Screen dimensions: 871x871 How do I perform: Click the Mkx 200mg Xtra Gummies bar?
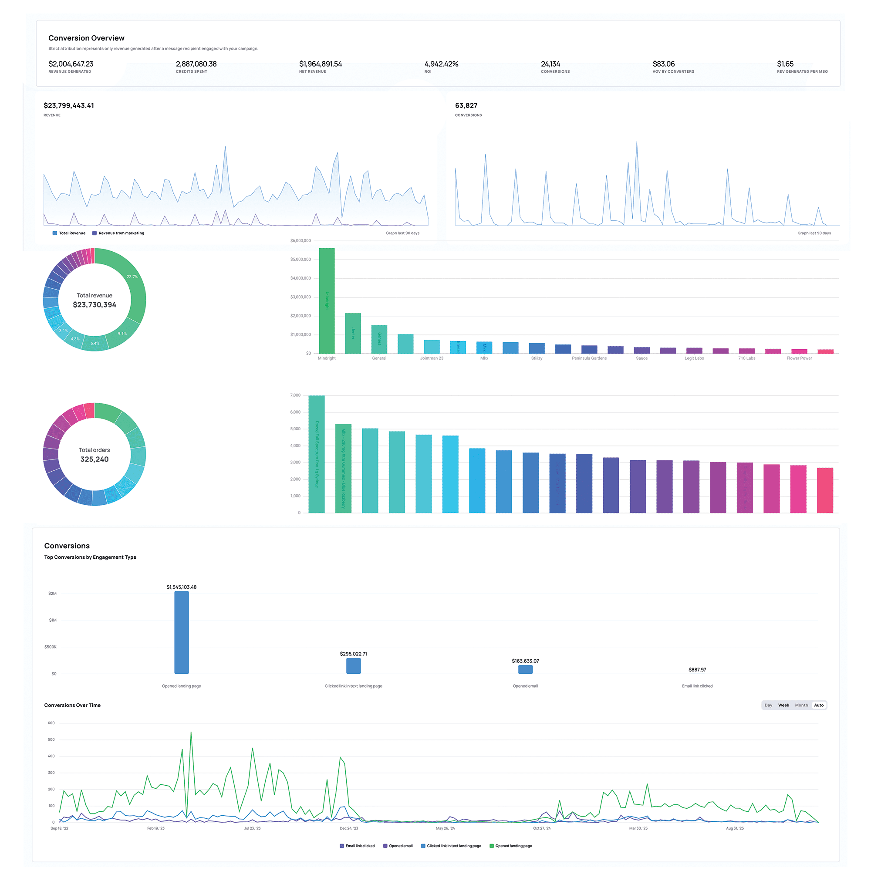pos(343,469)
